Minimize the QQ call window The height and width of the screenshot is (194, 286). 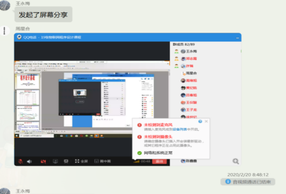coord(238,38)
